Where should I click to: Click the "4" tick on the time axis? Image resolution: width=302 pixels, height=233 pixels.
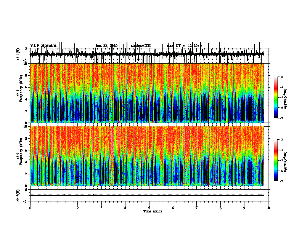pyautogui.click(x=125, y=208)
